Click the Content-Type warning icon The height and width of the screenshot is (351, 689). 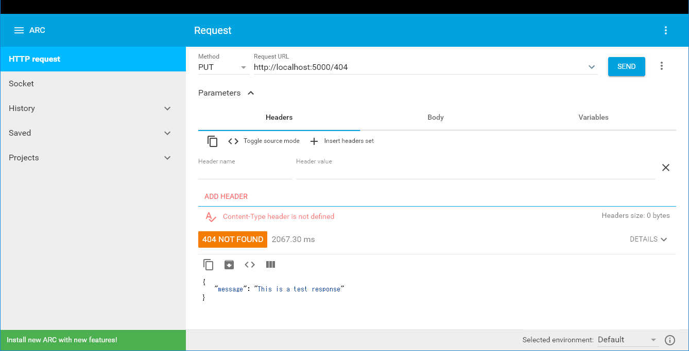[x=211, y=217]
